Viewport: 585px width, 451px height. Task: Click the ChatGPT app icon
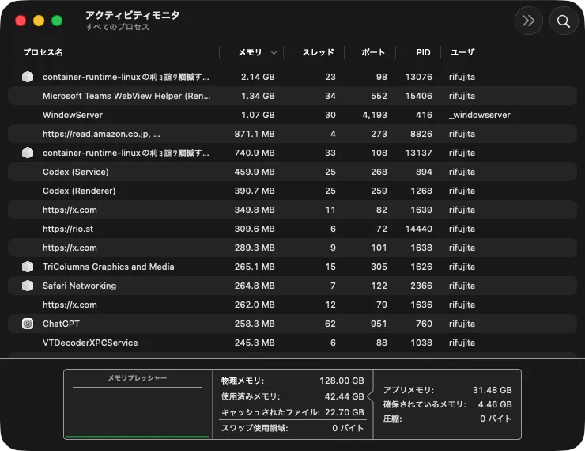click(28, 324)
